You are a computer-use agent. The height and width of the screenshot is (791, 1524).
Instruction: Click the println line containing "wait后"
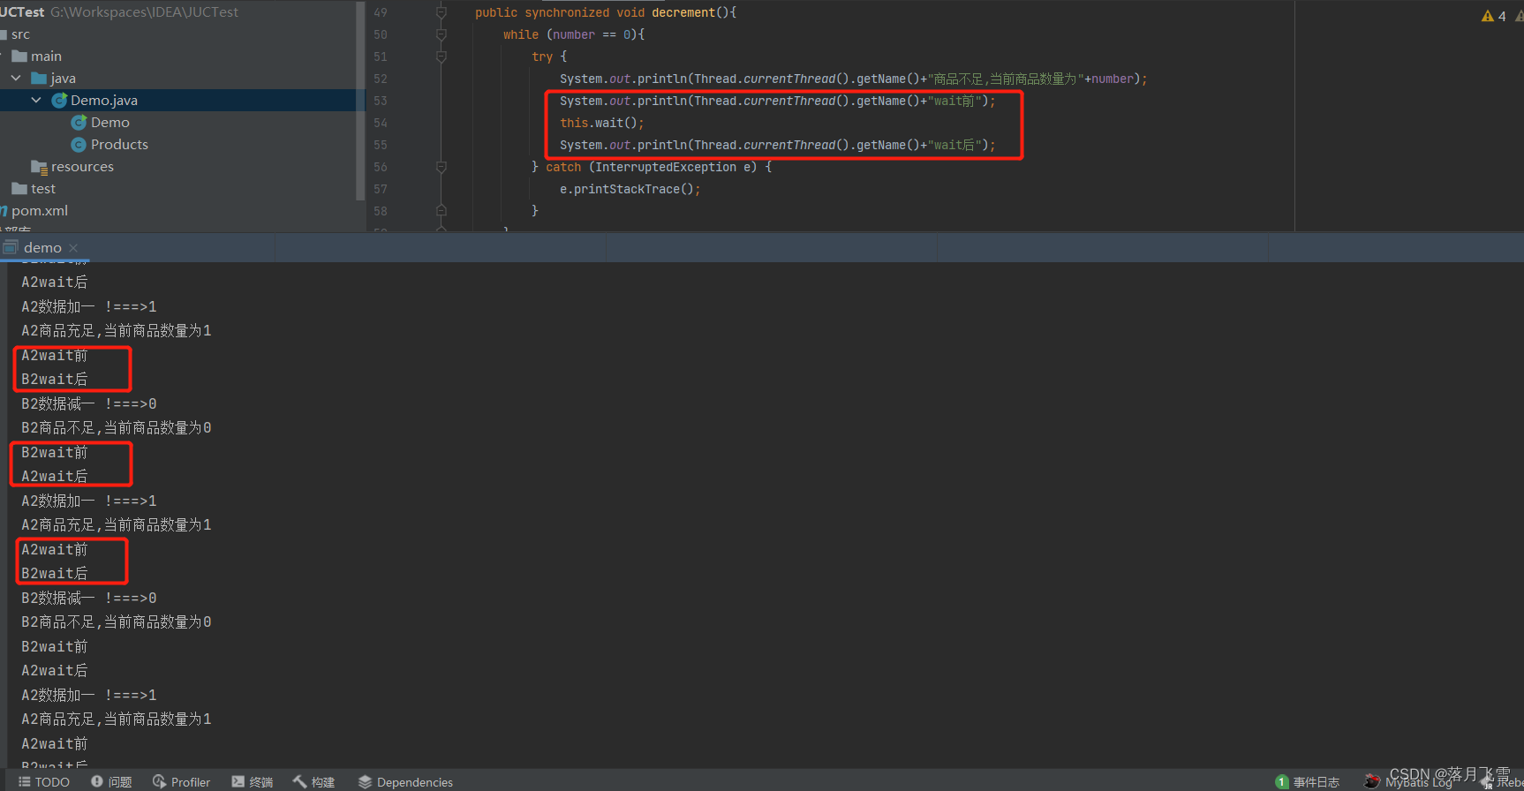pos(778,145)
